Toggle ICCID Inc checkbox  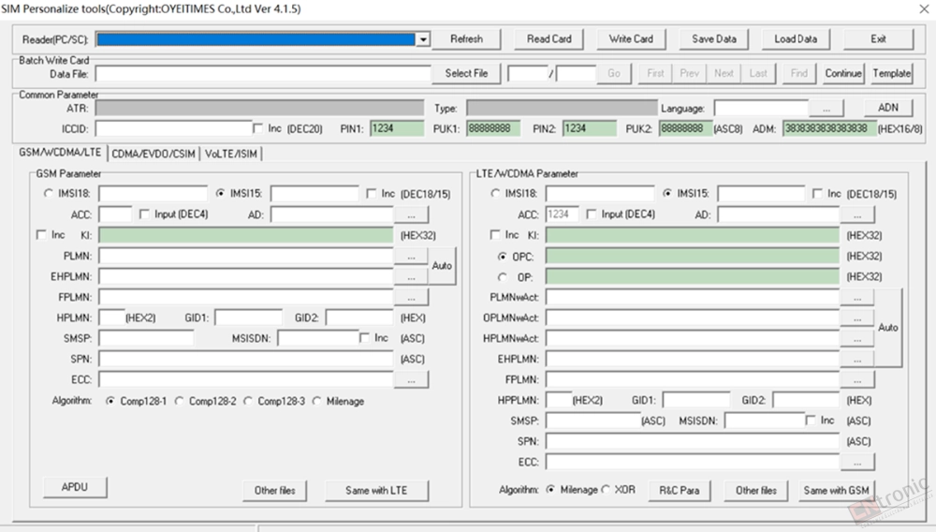(x=258, y=128)
